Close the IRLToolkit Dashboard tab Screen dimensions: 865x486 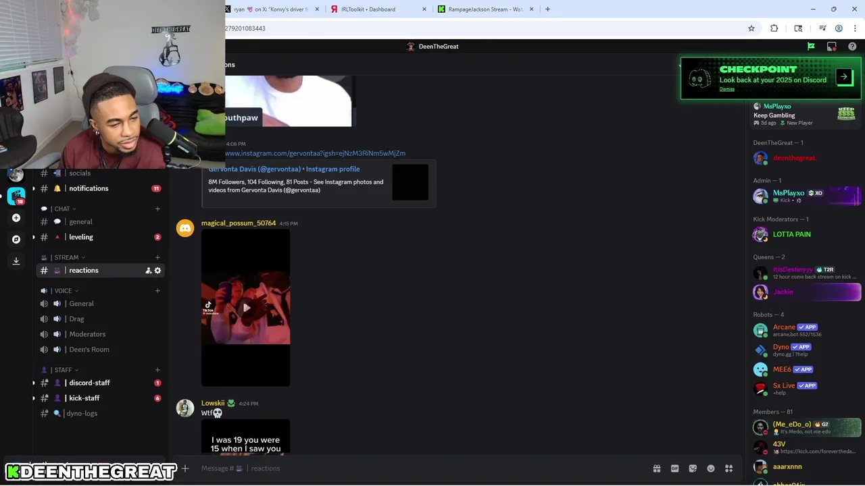[x=424, y=9]
